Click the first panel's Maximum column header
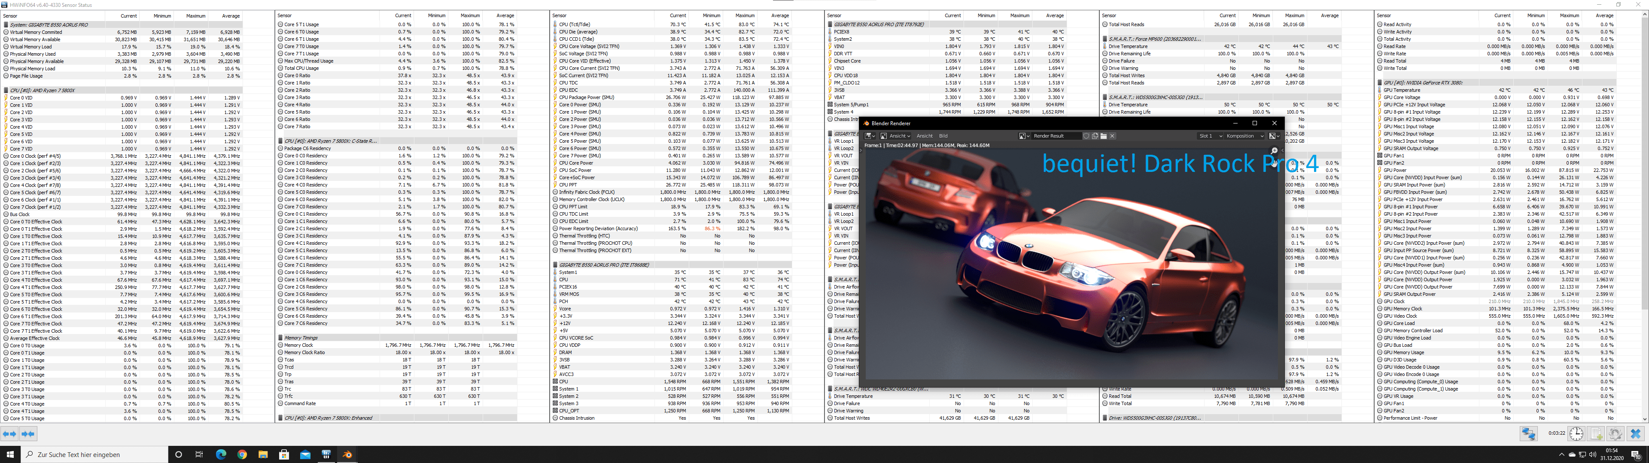The width and height of the screenshot is (1649, 463). click(191, 16)
